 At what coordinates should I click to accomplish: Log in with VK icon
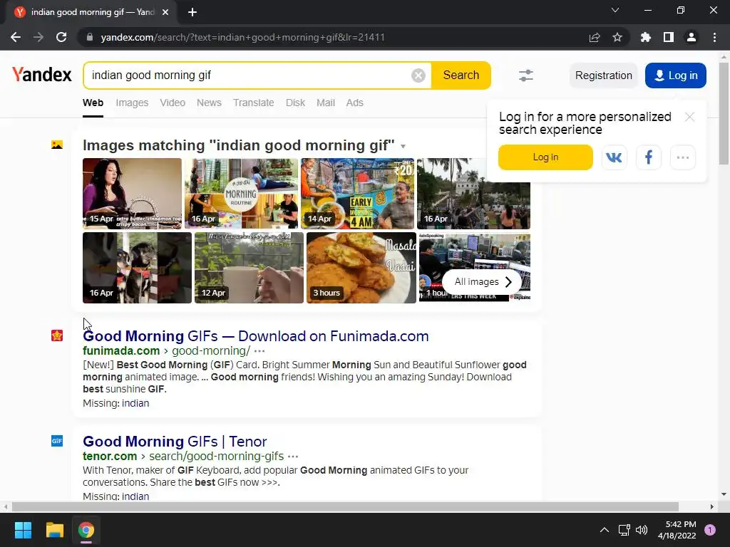(x=614, y=157)
